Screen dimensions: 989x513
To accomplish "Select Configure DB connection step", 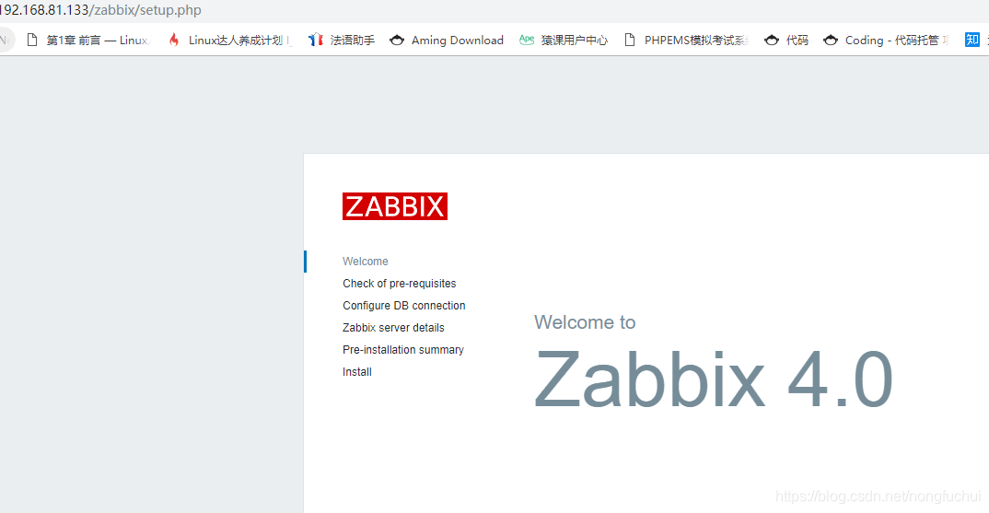I will 403,306.
